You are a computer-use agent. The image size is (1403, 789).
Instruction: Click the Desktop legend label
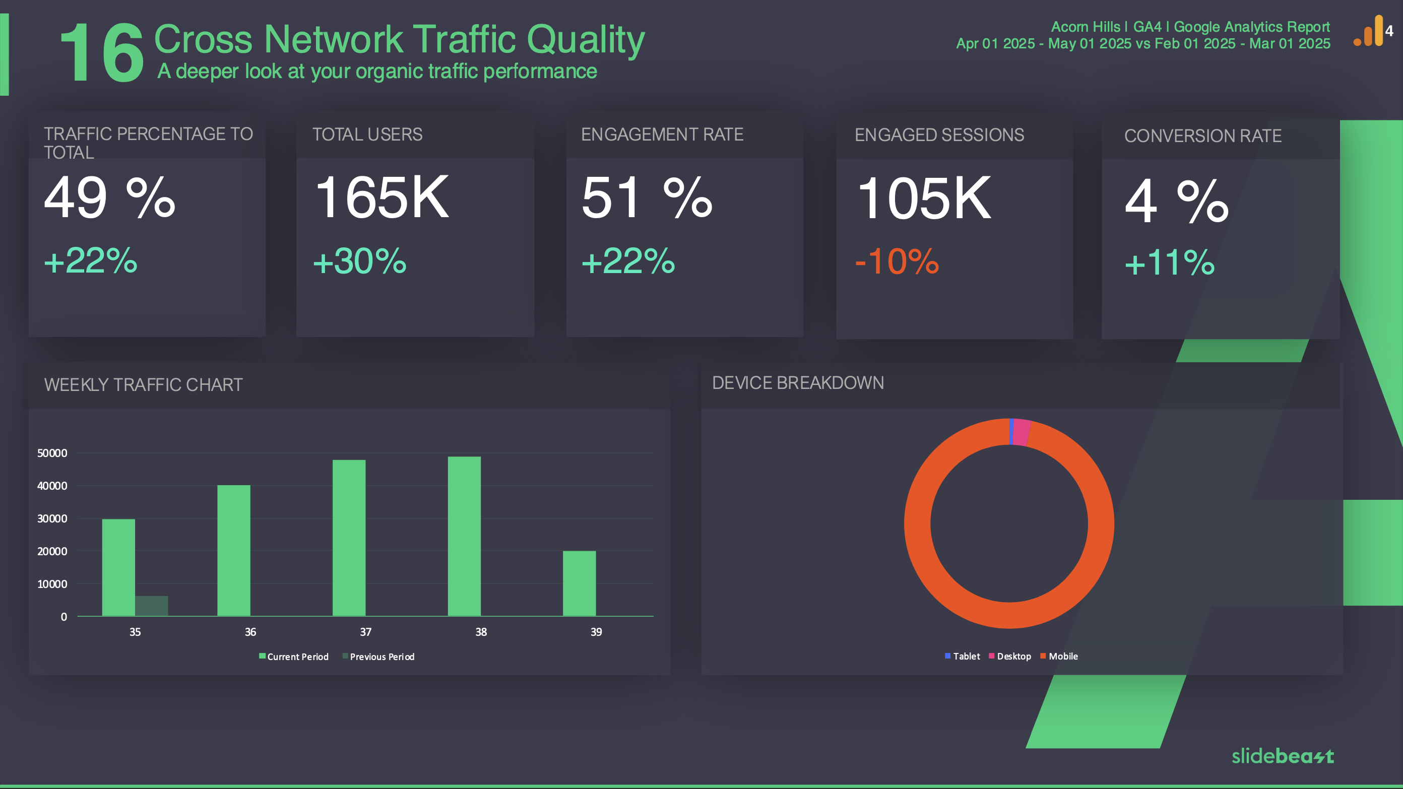pyautogui.click(x=1014, y=656)
